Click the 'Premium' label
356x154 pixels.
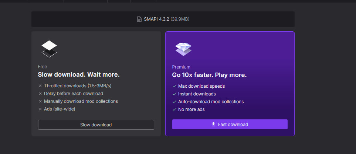[181, 67]
